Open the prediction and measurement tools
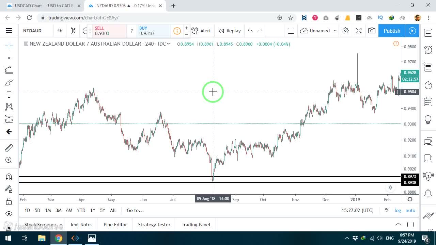 (9, 119)
